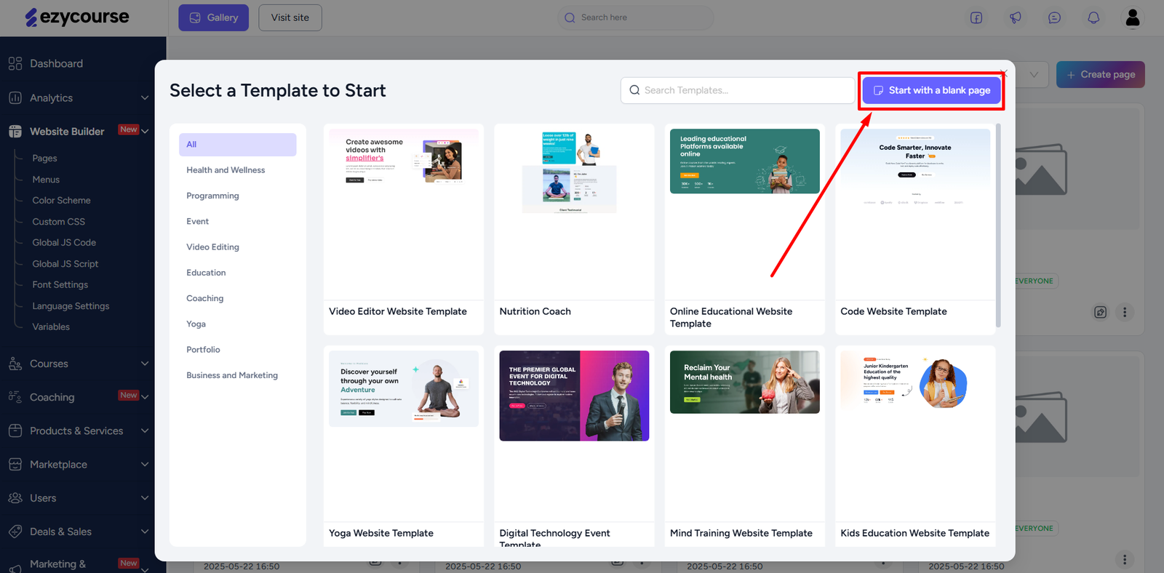Click the template list scrollbar
Image resolution: width=1164 pixels, height=573 pixels.
click(x=998, y=225)
